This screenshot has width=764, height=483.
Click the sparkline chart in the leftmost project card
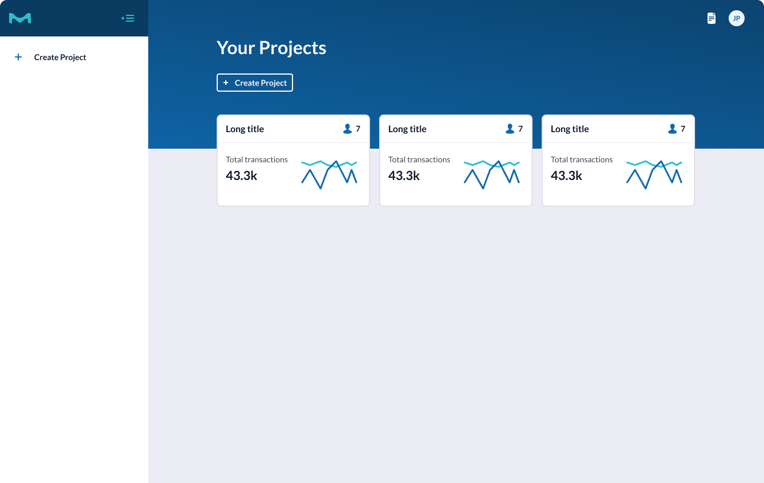pyautogui.click(x=329, y=174)
